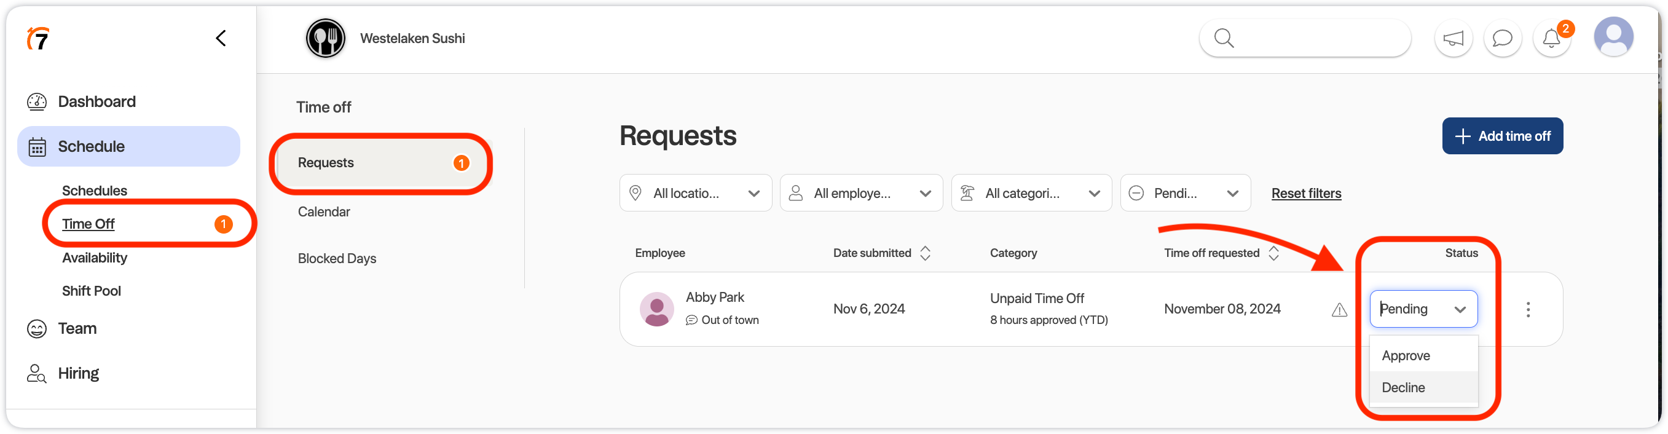This screenshot has width=1668, height=434.
Task: Select Approve from the status menu
Action: pyautogui.click(x=1406, y=355)
